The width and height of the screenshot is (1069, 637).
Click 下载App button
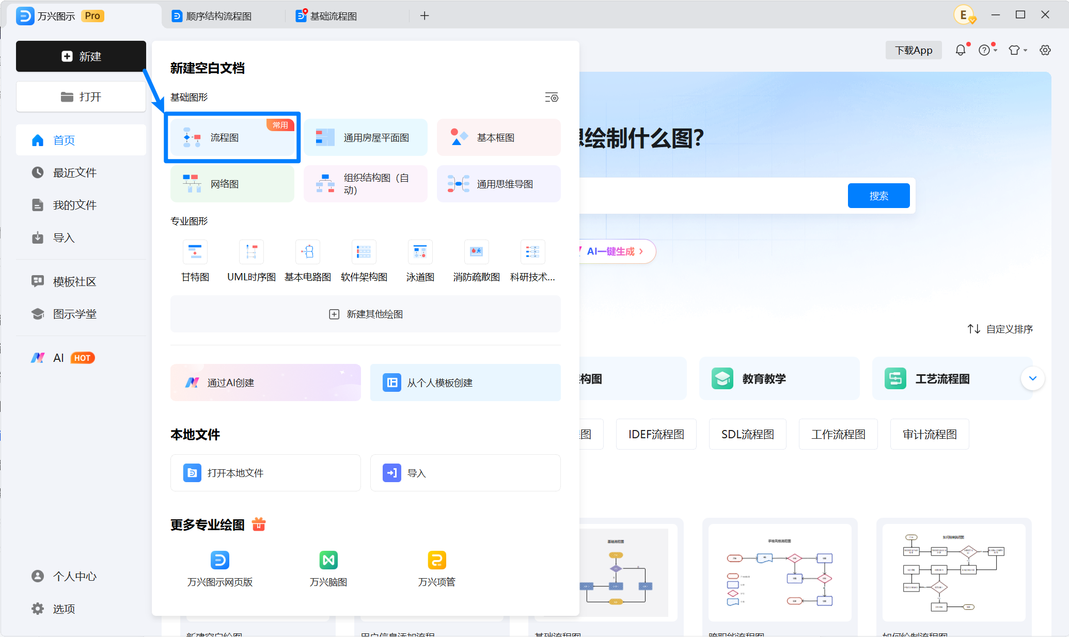point(914,50)
